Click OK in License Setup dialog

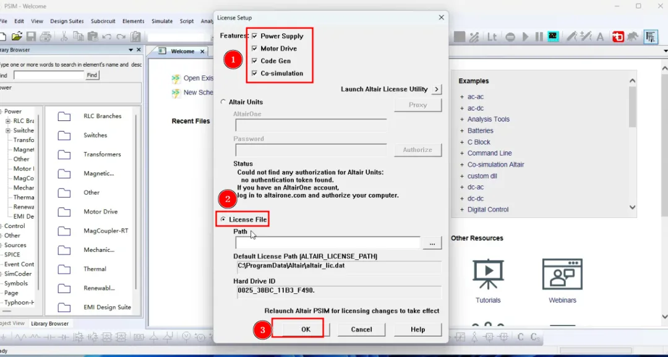306,329
